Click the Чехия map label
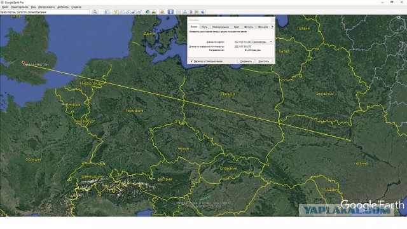The height and width of the screenshot is (229, 407). click(x=183, y=148)
